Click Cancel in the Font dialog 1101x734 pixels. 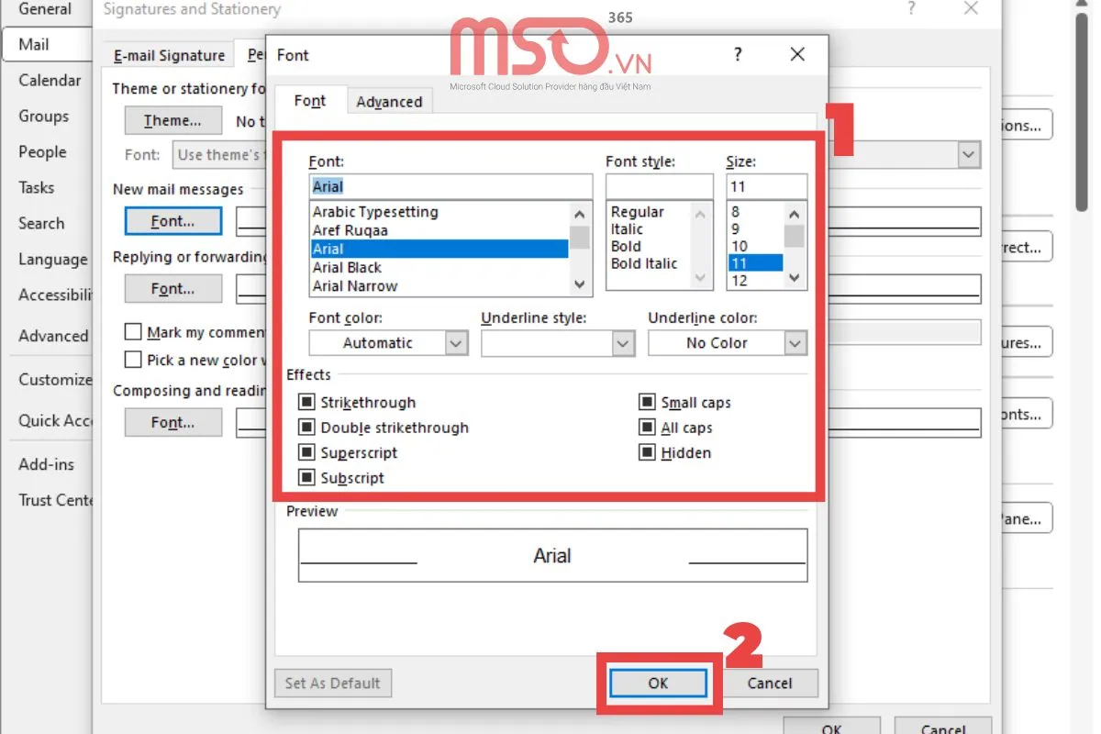tap(769, 683)
